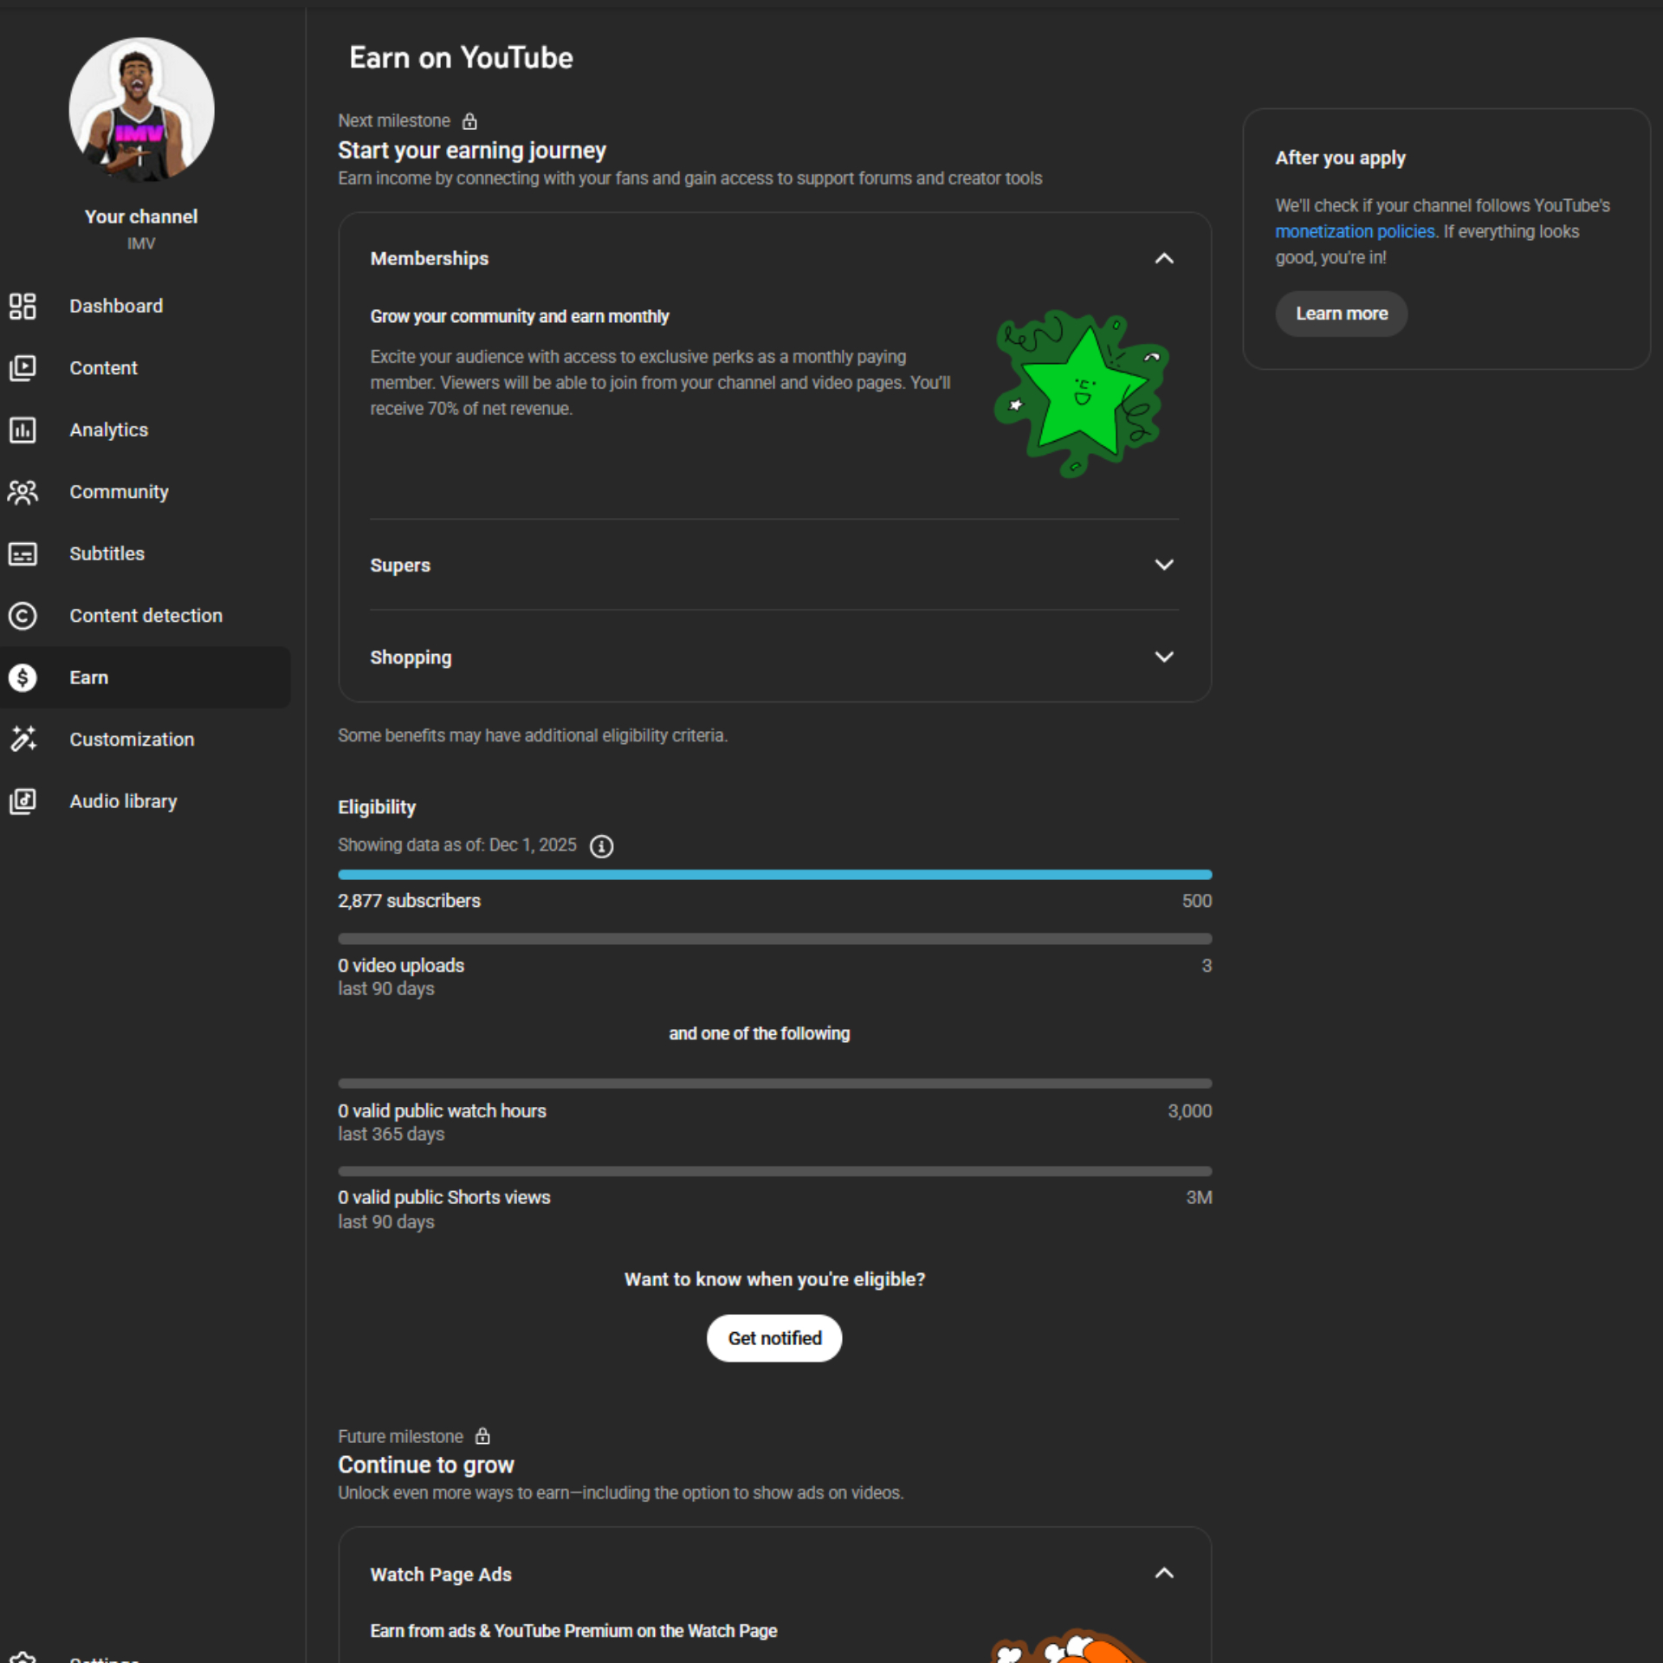1663x1663 pixels.
Task: Open Analytics via its bar-chart icon
Action: tap(23, 430)
